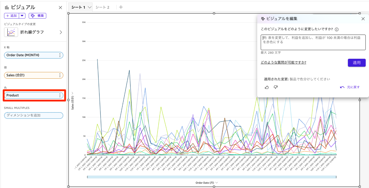
Task: Click the thumbs up feedback icon
Action: (267, 87)
